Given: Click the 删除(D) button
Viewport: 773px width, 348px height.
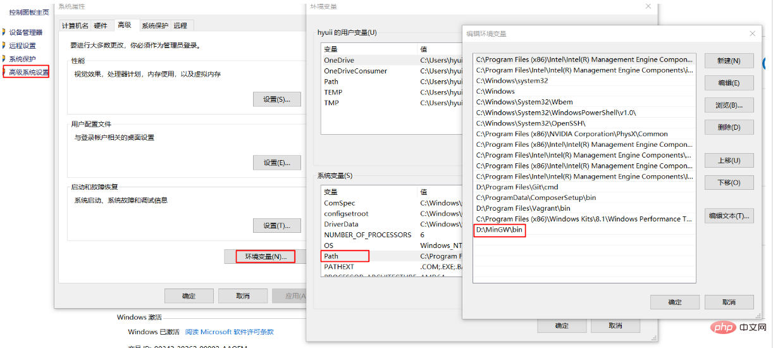Looking at the screenshot, I should point(729,127).
